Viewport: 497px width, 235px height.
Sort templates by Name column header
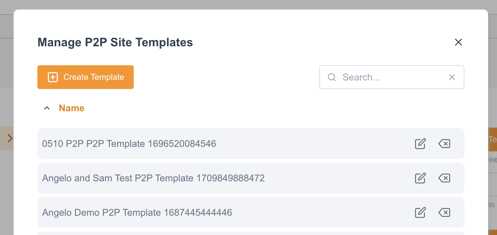[71, 108]
